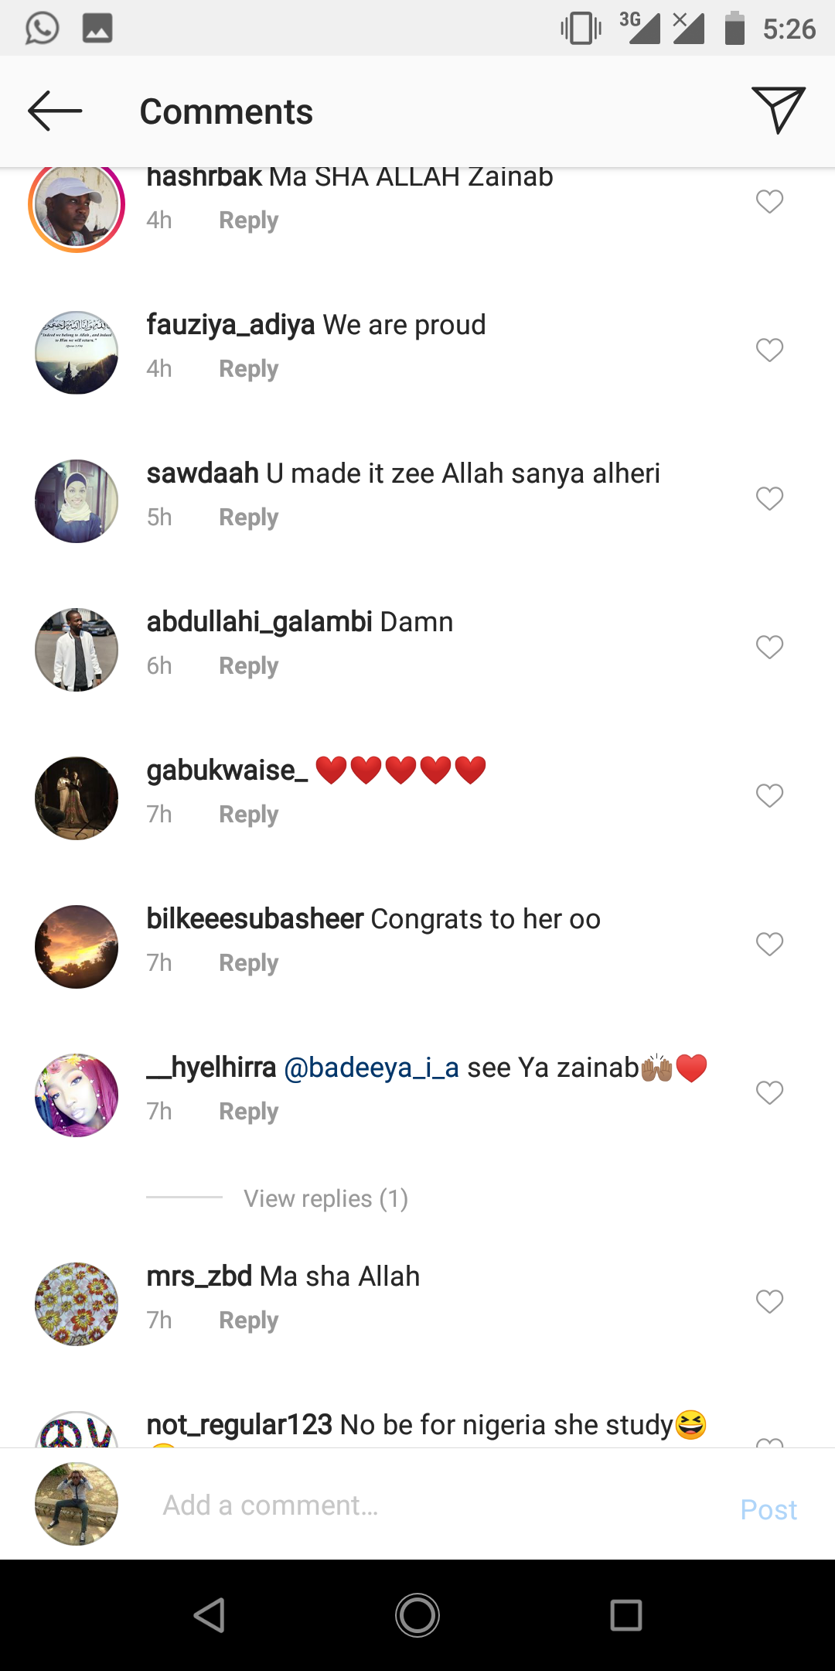Like bilkeeesubasheer's Congrats comment
The height and width of the screenshot is (1671, 835).
point(769,945)
